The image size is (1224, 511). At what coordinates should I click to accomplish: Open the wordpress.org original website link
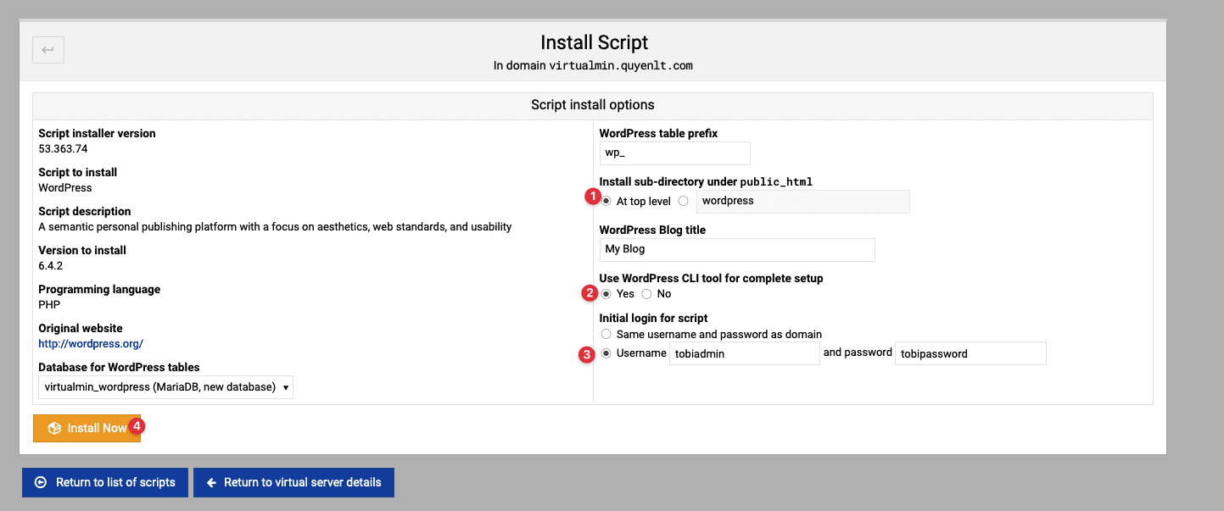[x=91, y=344]
